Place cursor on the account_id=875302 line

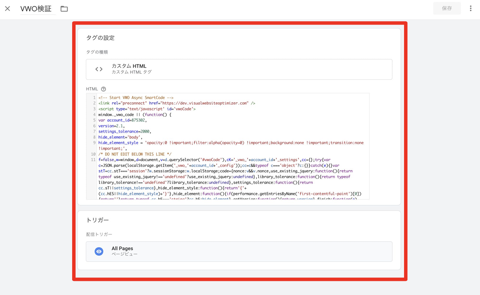pos(122,120)
